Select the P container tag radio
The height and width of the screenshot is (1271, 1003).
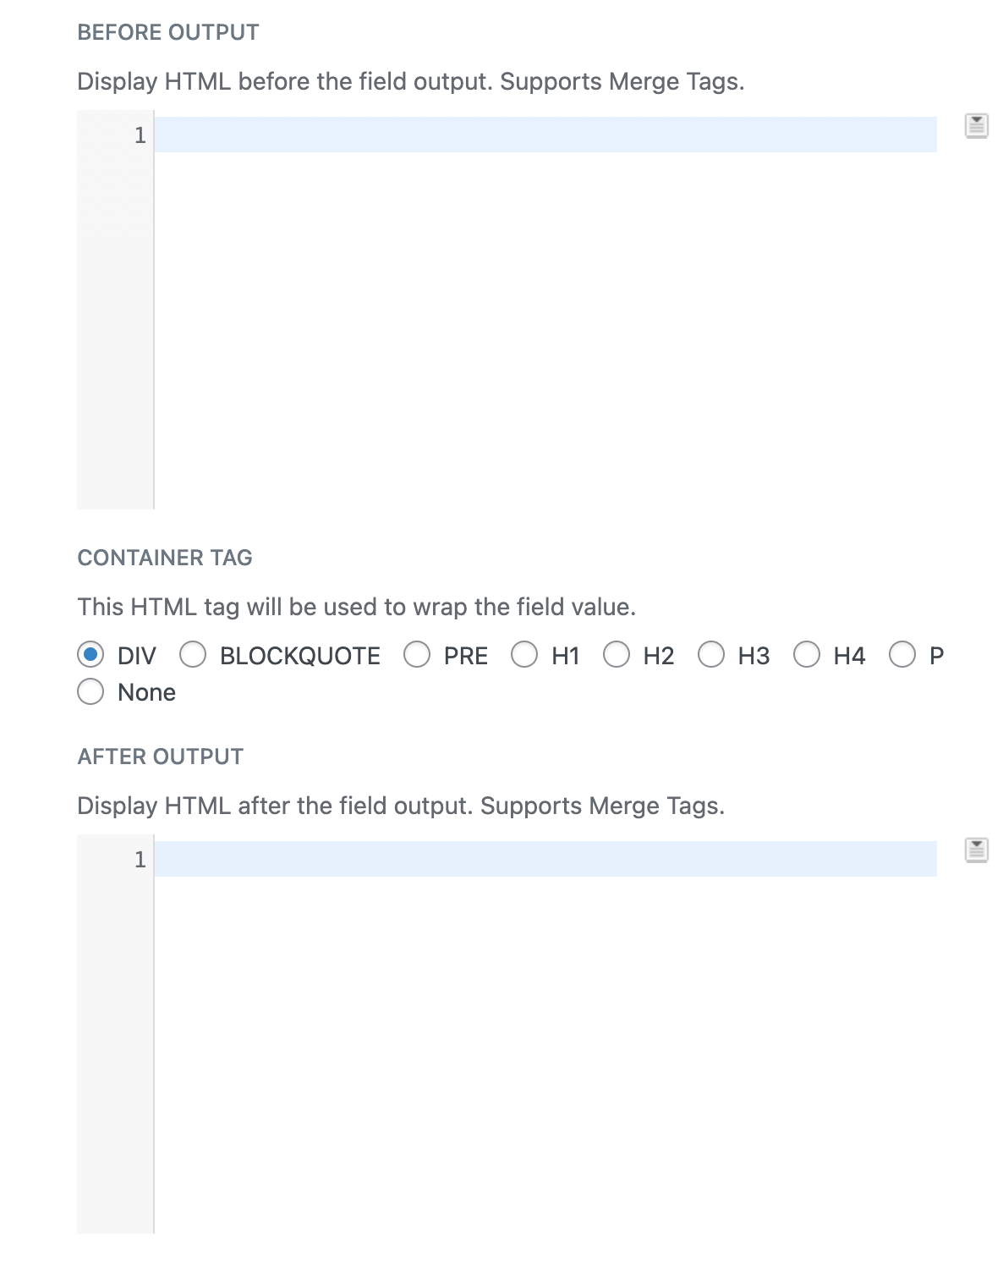coord(902,655)
